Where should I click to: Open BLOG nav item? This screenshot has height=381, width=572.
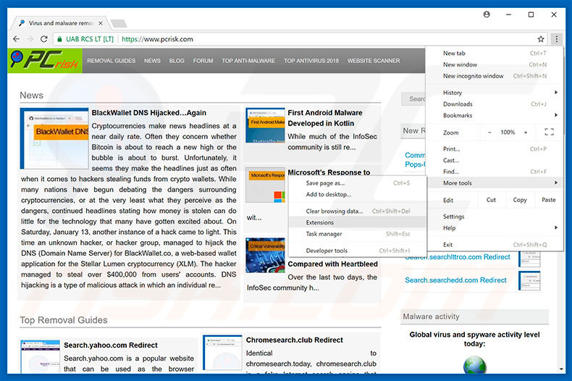click(x=177, y=61)
